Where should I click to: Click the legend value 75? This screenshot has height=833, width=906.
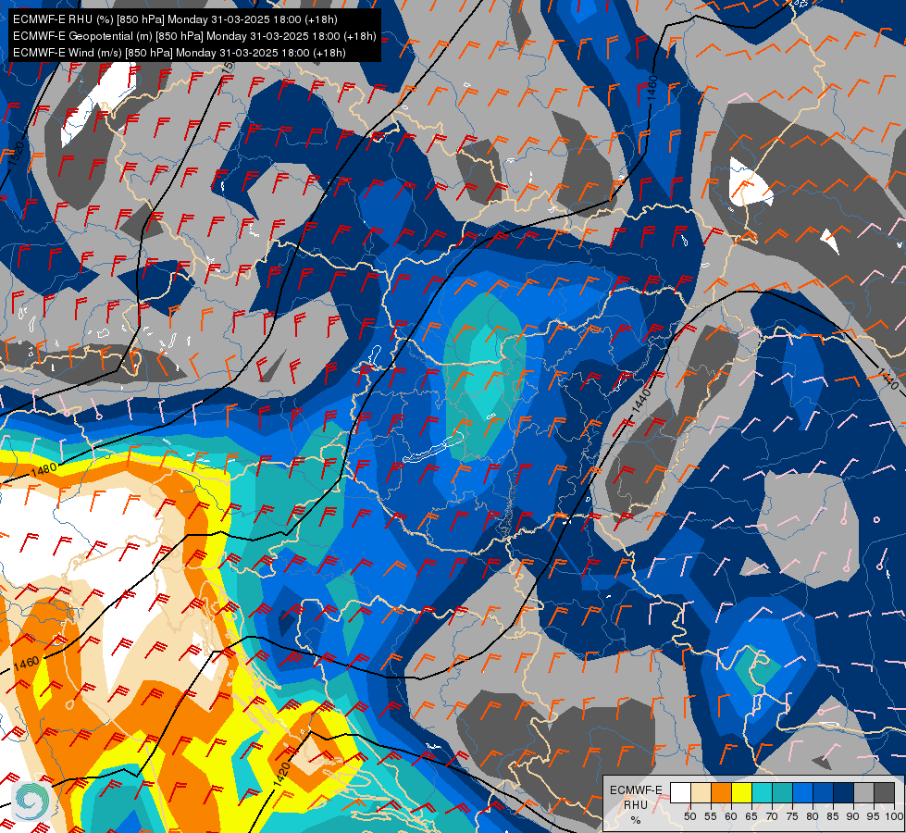(x=792, y=817)
